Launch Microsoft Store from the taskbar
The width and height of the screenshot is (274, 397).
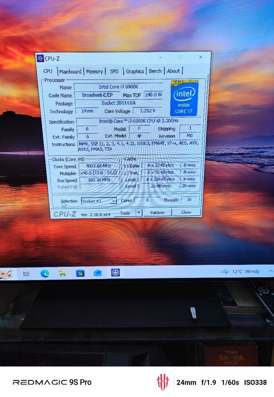[x=80, y=273]
